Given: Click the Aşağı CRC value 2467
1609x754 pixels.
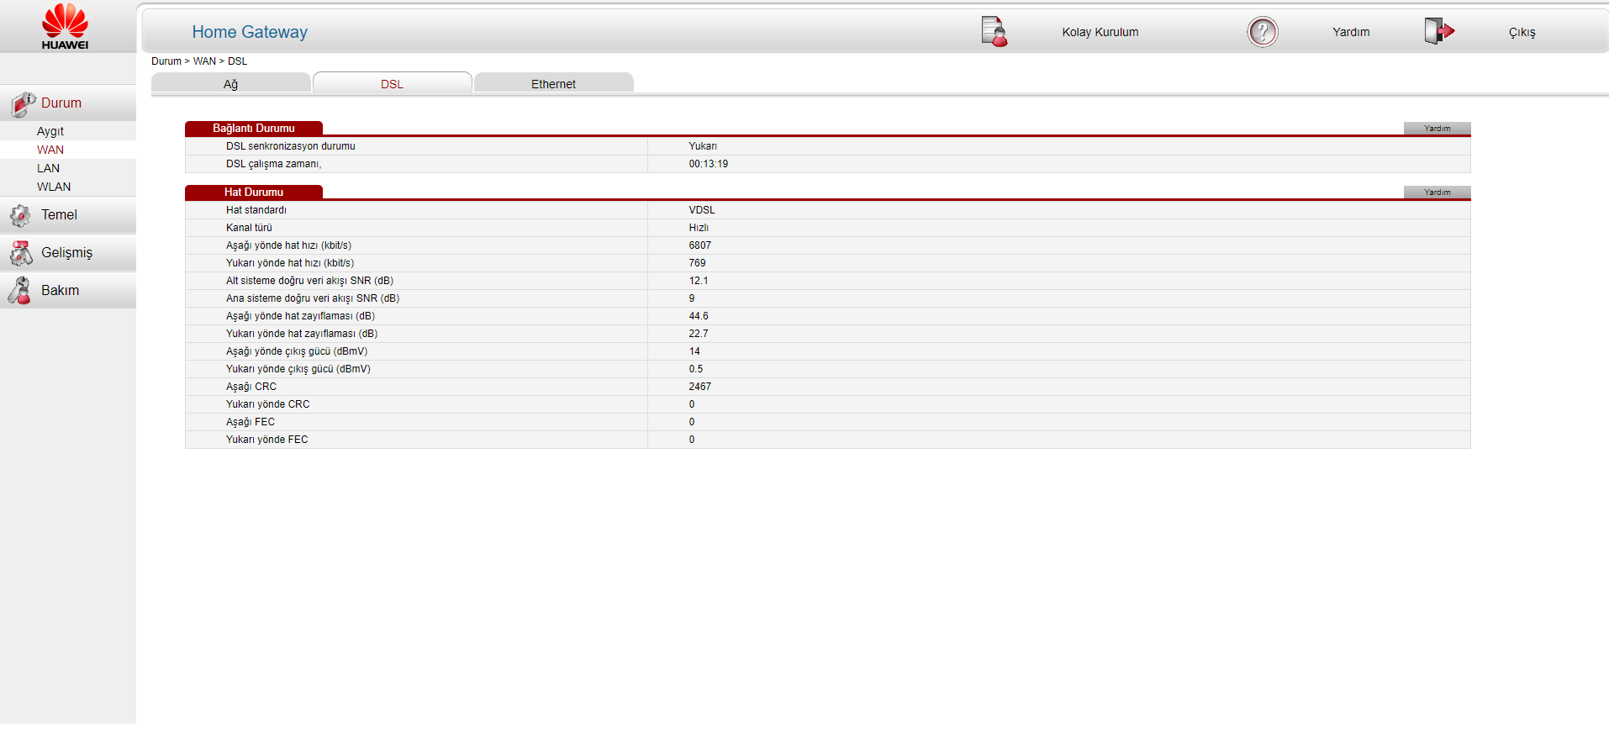Looking at the screenshot, I should pos(699,387).
